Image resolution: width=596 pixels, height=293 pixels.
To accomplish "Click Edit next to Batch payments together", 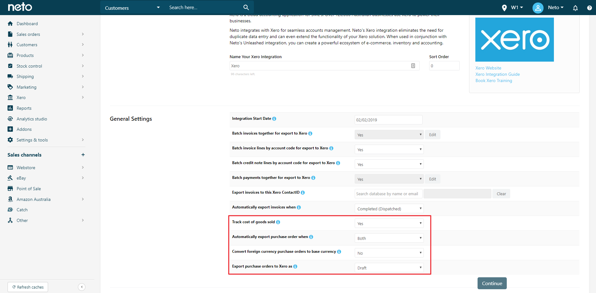I will 433,179.
